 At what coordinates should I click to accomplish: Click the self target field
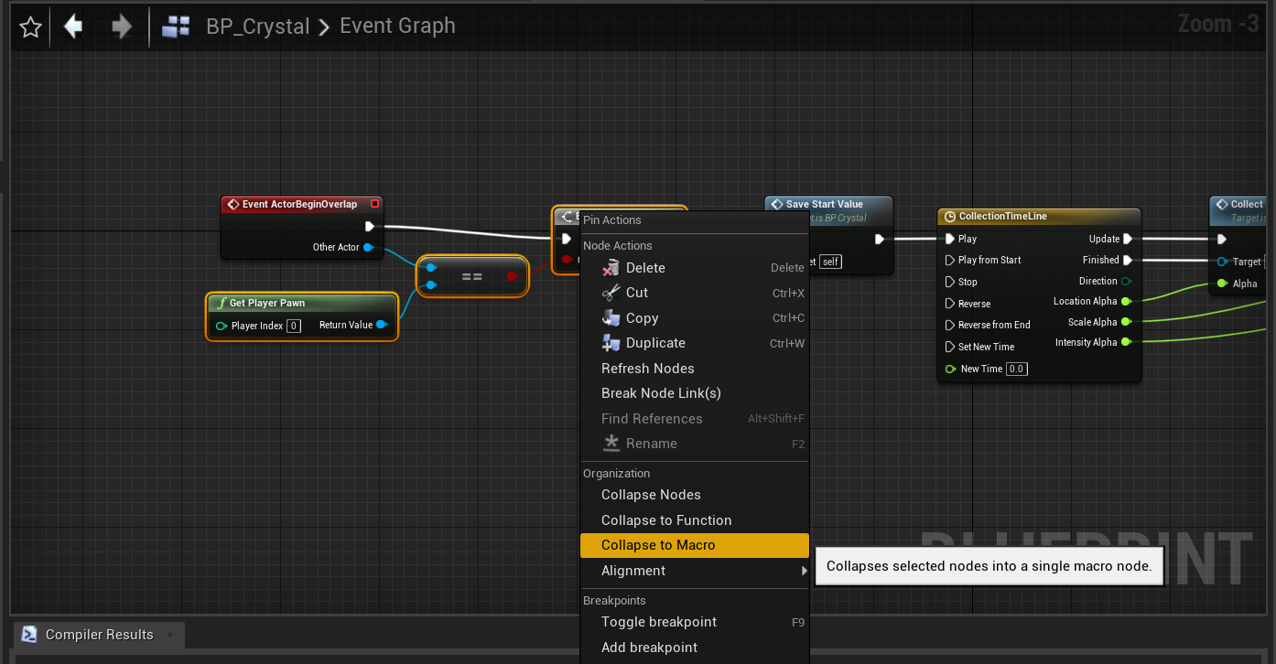pos(830,262)
